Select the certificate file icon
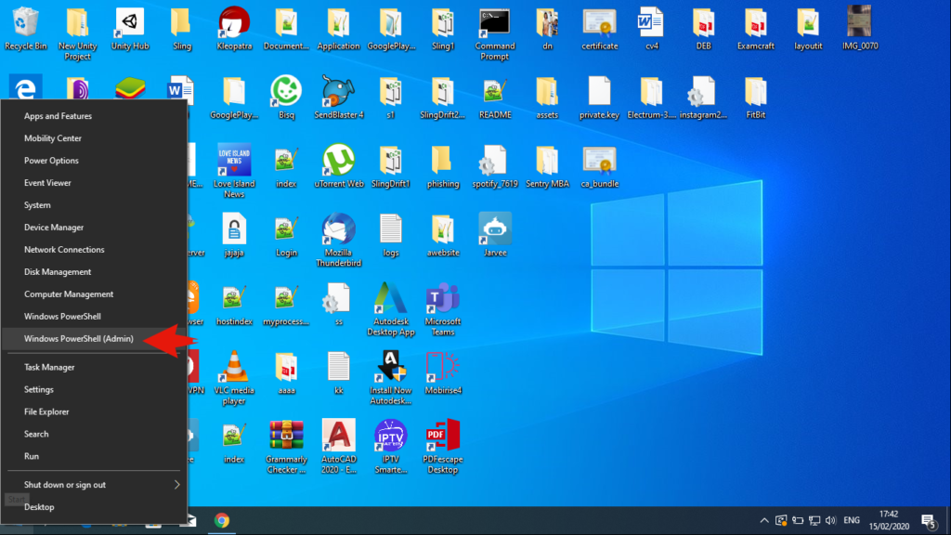 599,29
